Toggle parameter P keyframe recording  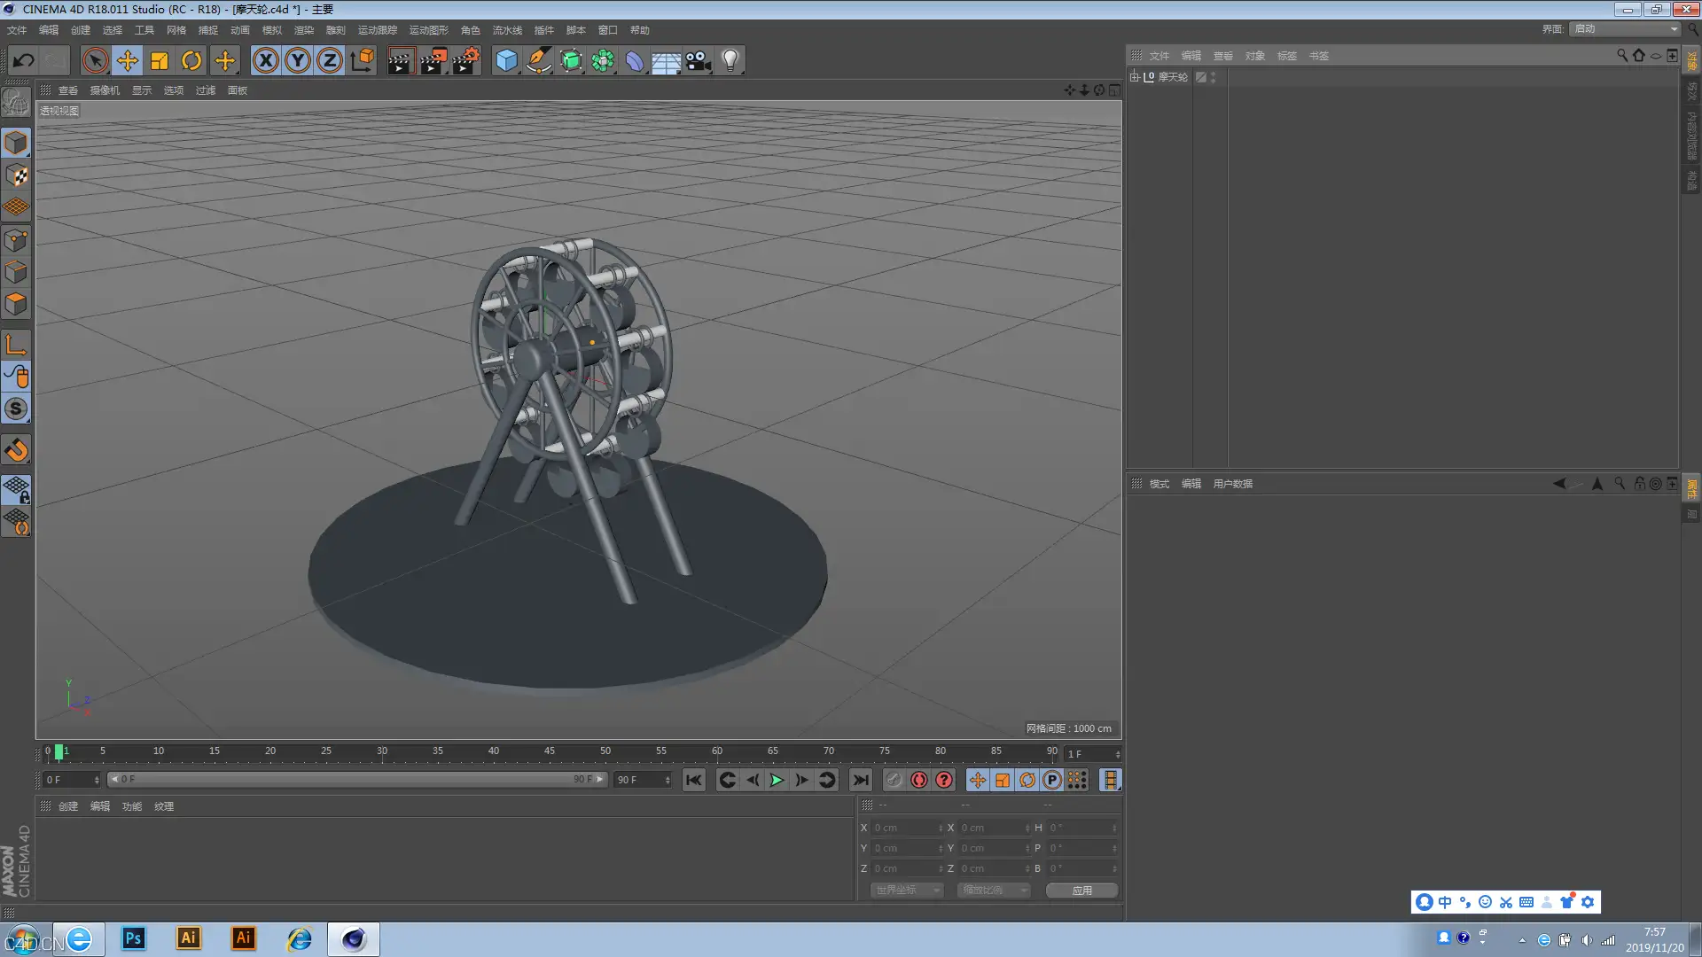tap(1052, 780)
